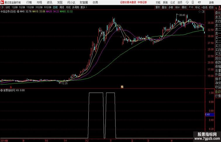Switch to the 分时 chart period

(8, 7)
